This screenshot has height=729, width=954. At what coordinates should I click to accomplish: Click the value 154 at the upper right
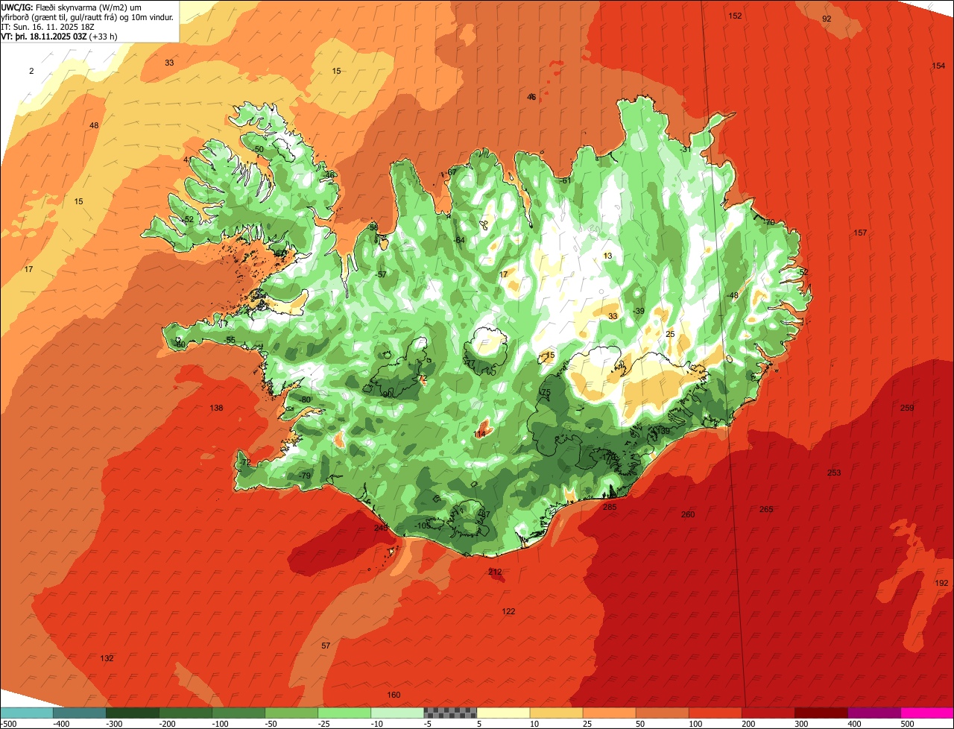[x=938, y=66]
